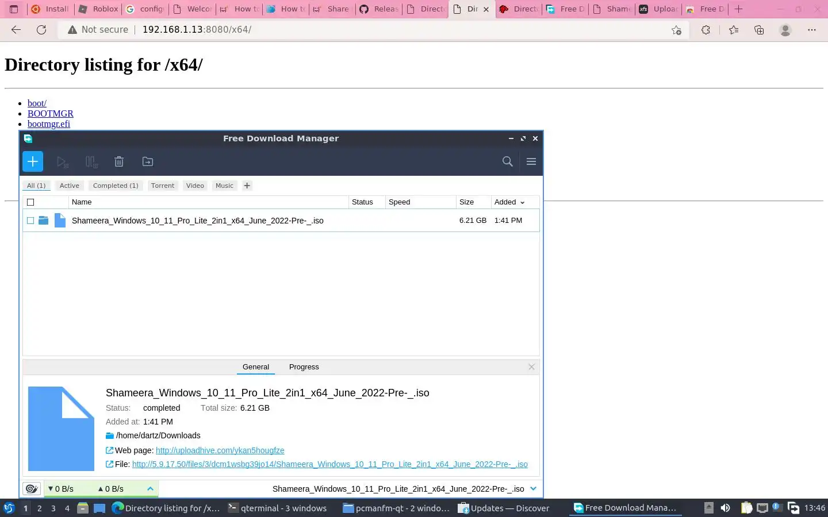The height and width of the screenshot is (517, 828).
Task: Open the File source URL link
Action: 330,464
